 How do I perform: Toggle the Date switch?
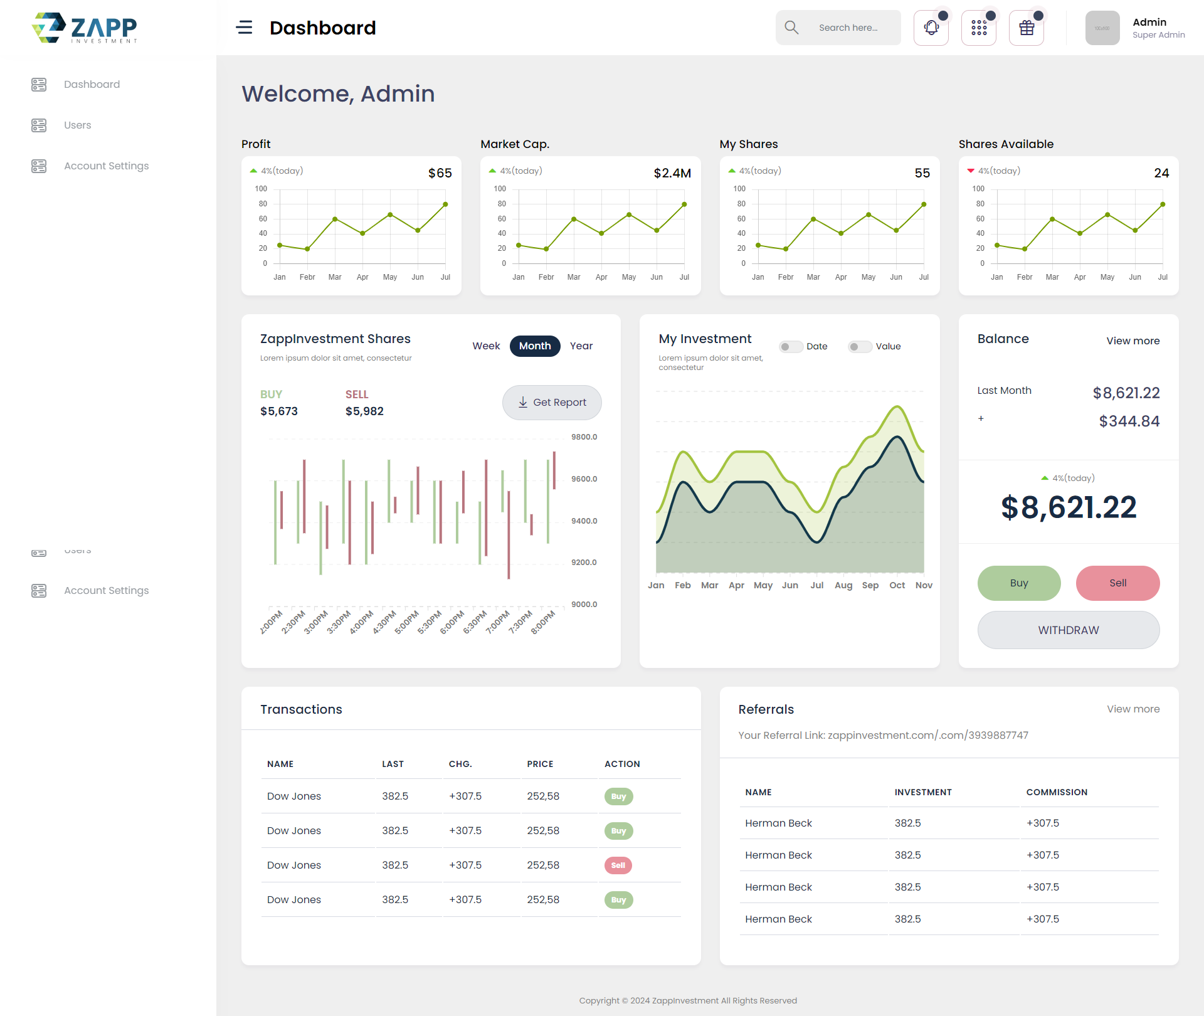tap(791, 347)
